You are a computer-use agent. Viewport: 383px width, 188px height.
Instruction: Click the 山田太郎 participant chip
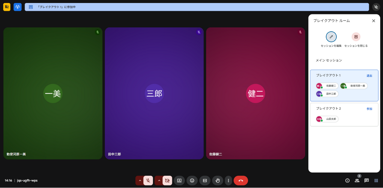tap(327, 119)
